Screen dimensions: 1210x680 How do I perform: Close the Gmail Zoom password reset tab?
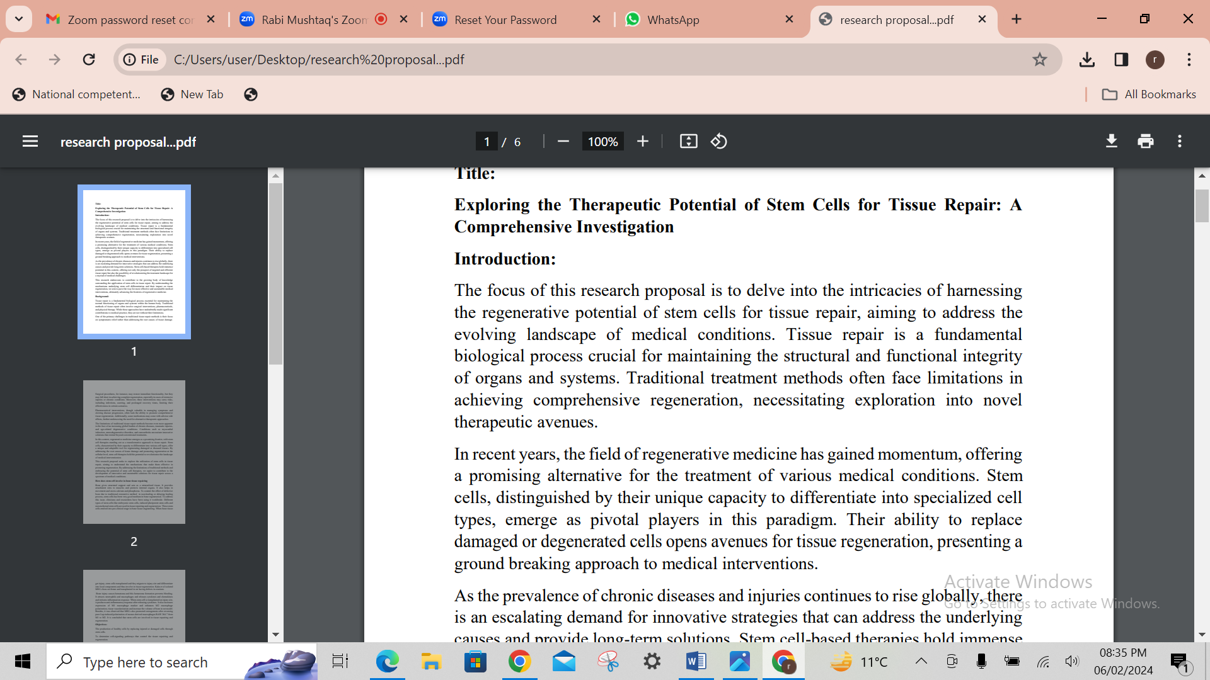[211, 20]
